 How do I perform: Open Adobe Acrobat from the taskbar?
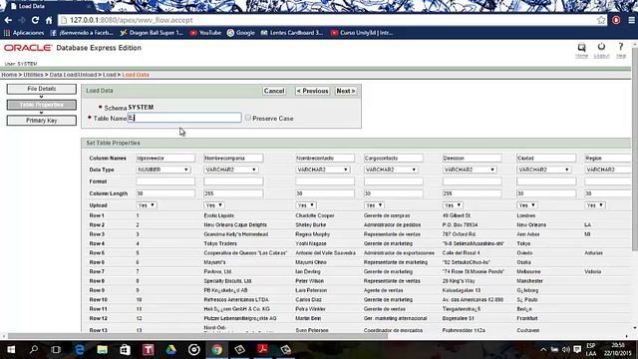pyautogui.click(x=263, y=349)
